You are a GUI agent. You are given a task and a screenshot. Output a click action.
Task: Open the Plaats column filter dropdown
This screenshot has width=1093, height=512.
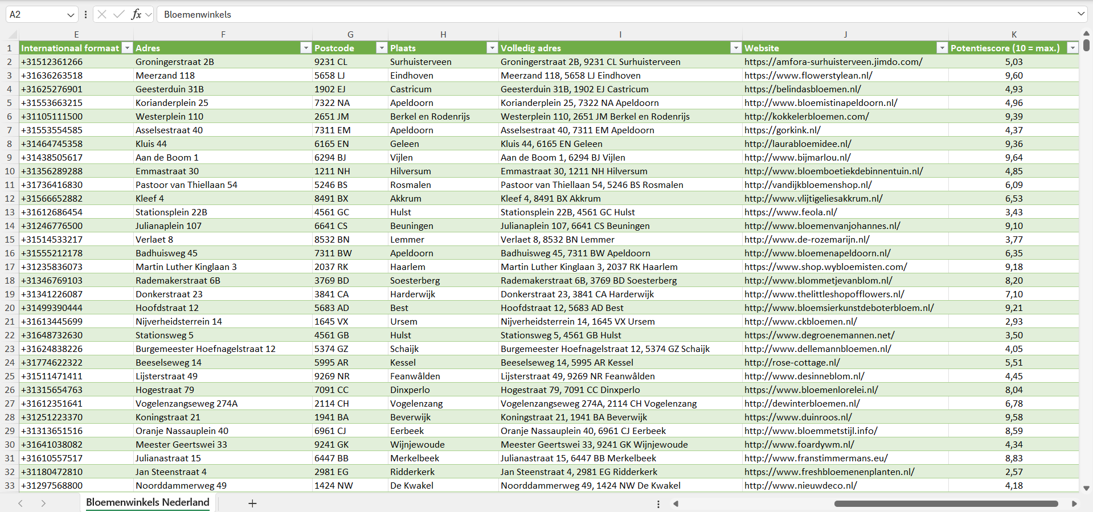tap(492, 48)
